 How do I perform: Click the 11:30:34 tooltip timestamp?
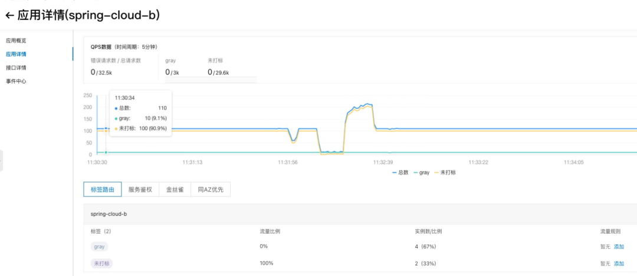point(124,98)
